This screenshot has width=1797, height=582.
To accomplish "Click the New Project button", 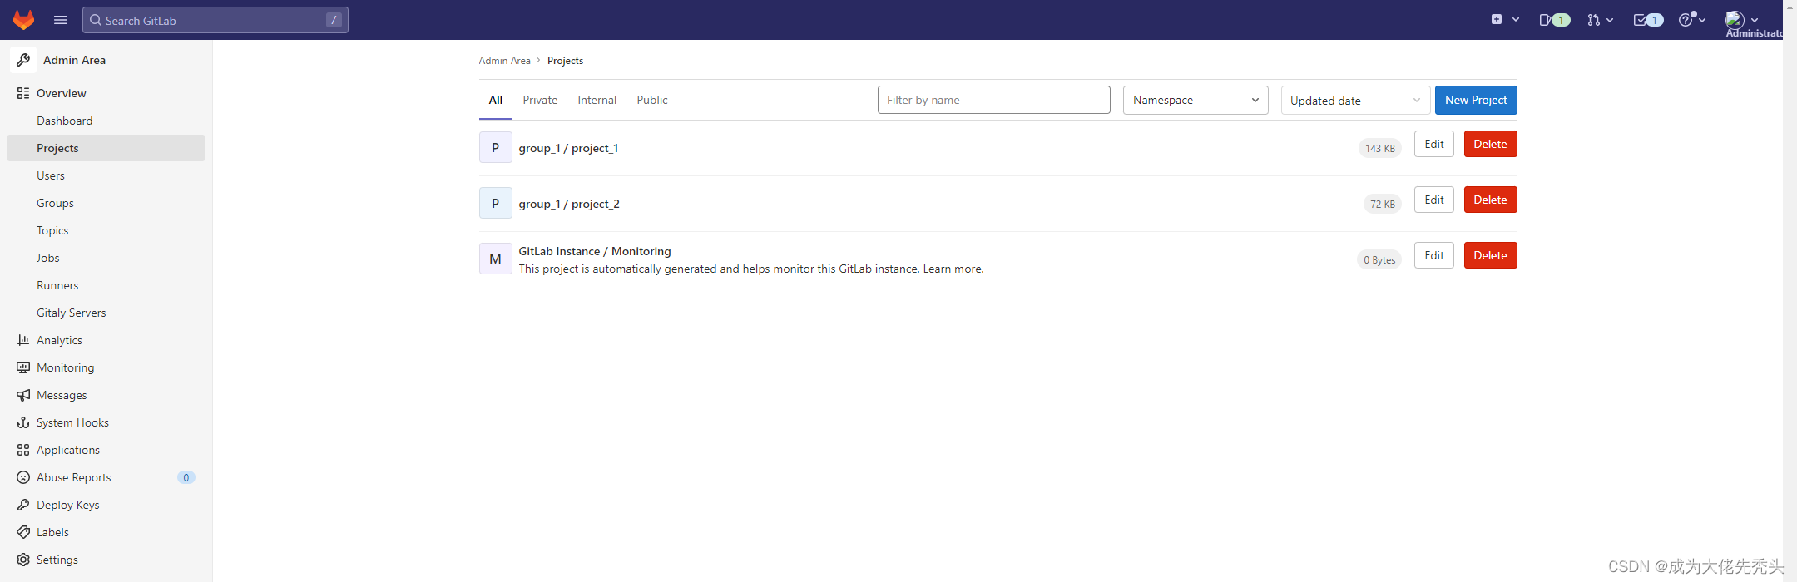I will (1476, 100).
